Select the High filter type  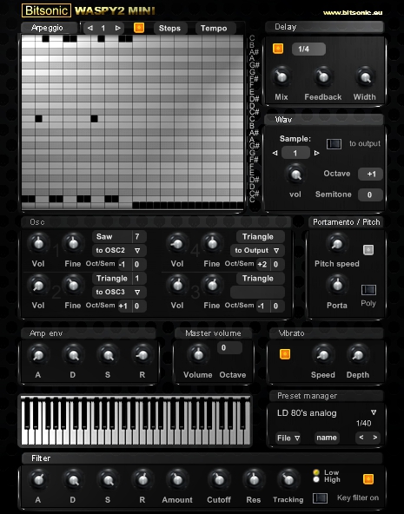[x=316, y=479]
